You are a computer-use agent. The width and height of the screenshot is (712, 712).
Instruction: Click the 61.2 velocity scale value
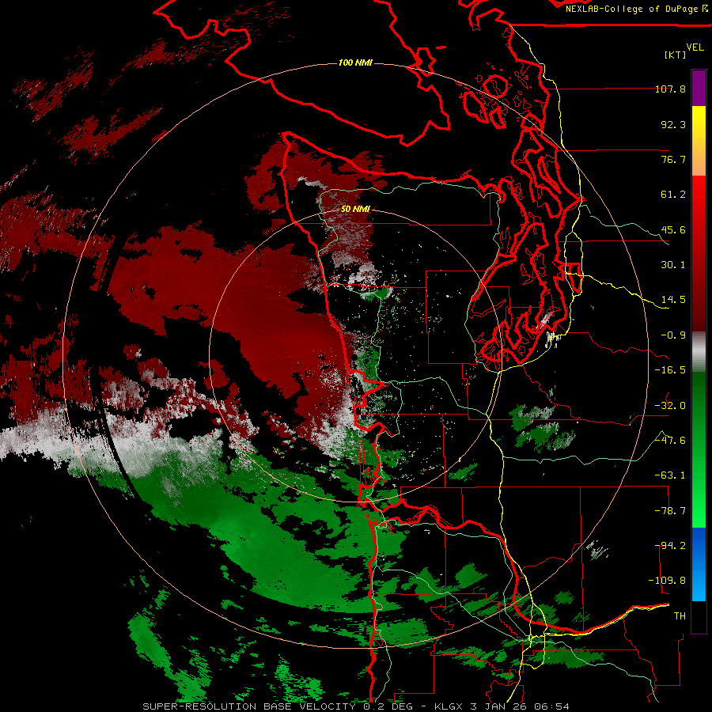673,195
